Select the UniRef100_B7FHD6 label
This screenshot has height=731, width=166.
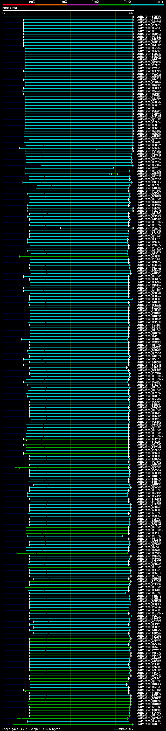click(x=149, y=45)
